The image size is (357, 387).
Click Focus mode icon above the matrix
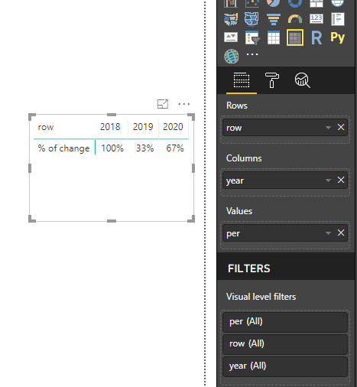pos(163,104)
